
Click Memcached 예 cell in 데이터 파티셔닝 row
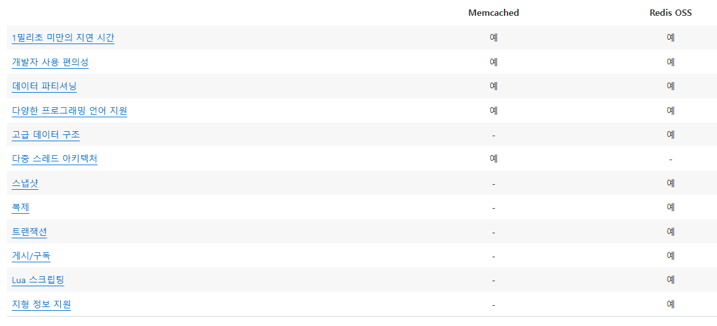coord(493,86)
